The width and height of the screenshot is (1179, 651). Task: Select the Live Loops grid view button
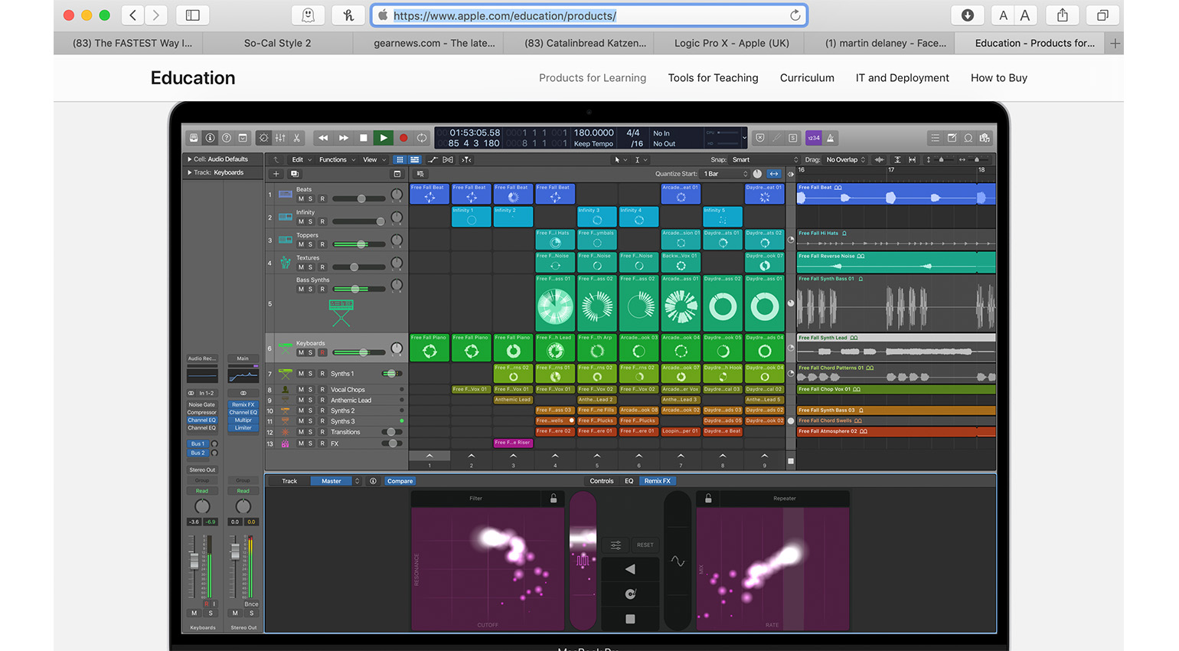click(399, 159)
